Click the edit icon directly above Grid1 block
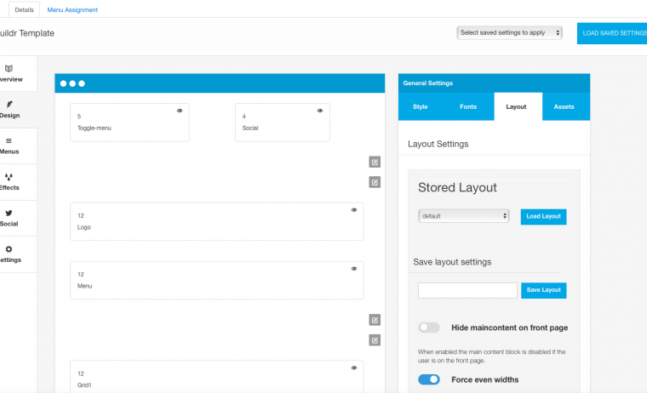This screenshot has height=393, width=647. pyautogui.click(x=375, y=340)
